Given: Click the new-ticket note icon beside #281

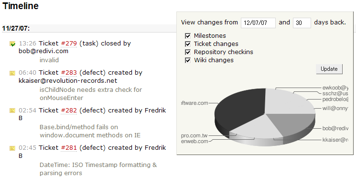Looking at the screenshot, I should pyautogui.click(x=12, y=148).
